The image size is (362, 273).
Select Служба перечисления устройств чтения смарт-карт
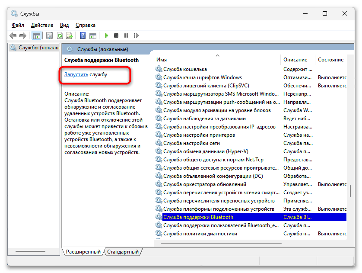point(251,193)
